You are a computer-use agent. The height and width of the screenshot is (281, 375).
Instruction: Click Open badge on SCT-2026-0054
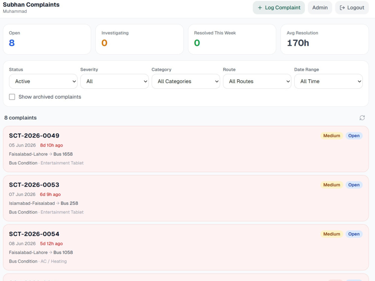coord(354,234)
